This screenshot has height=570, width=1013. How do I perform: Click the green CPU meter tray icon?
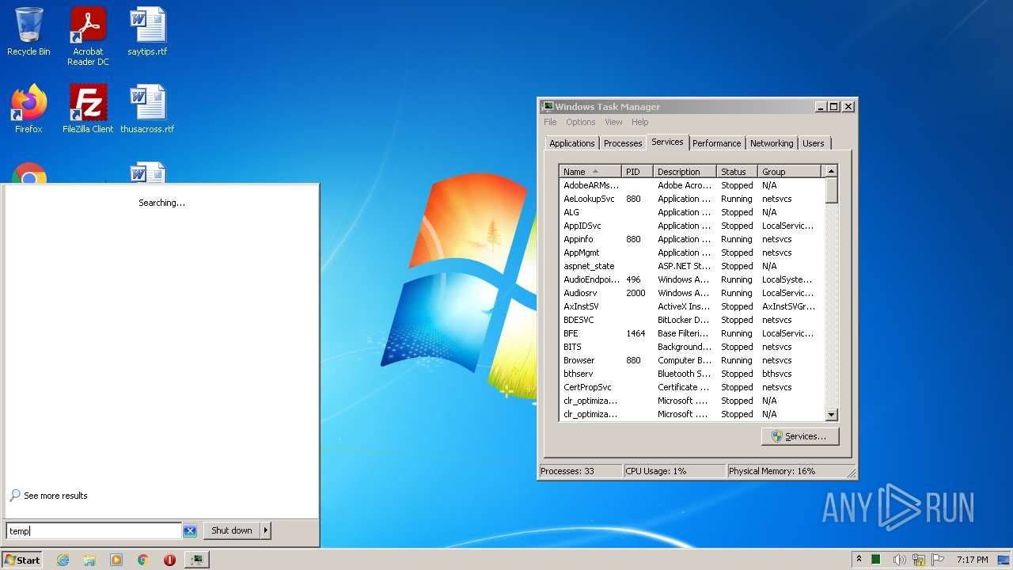click(876, 560)
